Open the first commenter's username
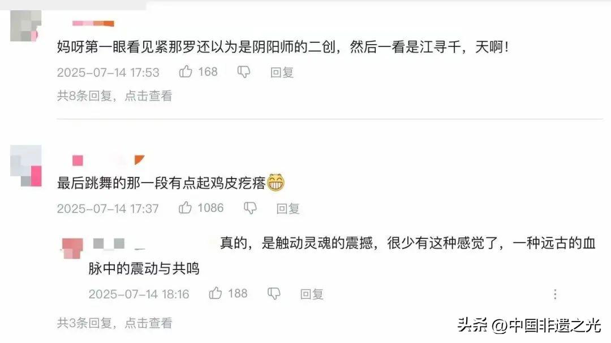This screenshot has width=611, height=343. [x=93, y=24]
